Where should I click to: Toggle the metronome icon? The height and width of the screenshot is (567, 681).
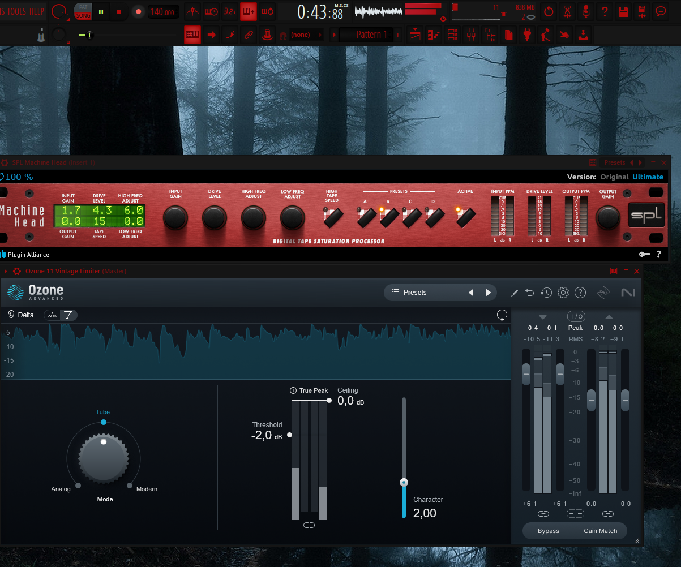(x=194, y=11)
